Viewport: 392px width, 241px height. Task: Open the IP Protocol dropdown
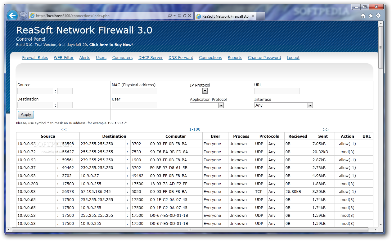click(205, 91)
